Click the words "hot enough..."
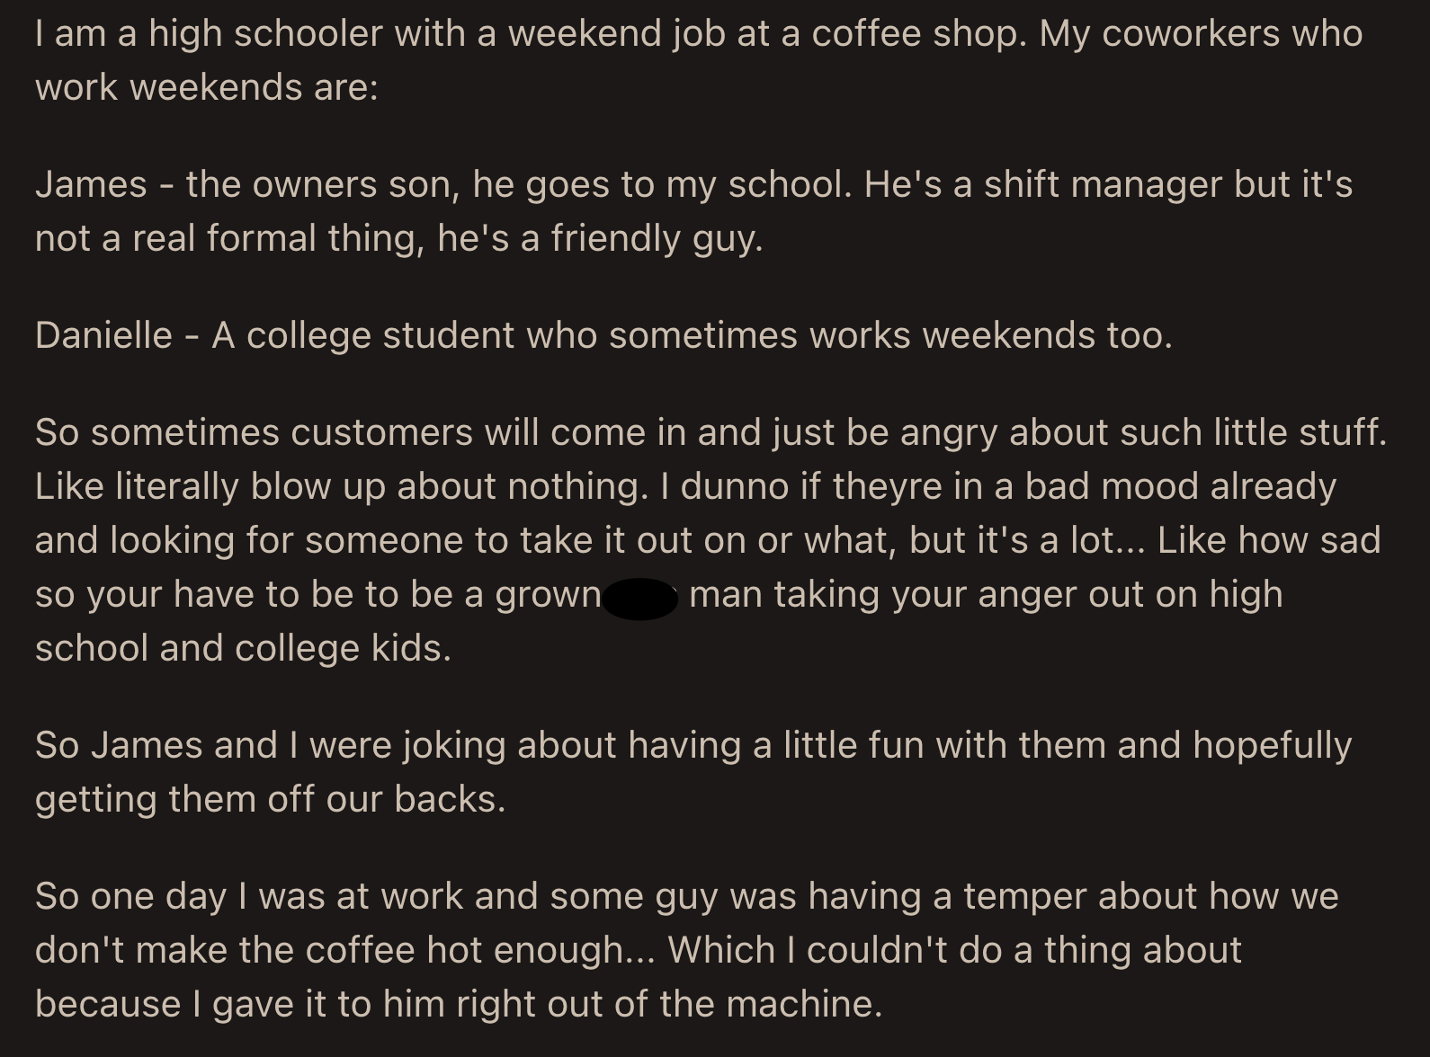This screenshot has width=1430, height=1057. [x=541, y=950]
